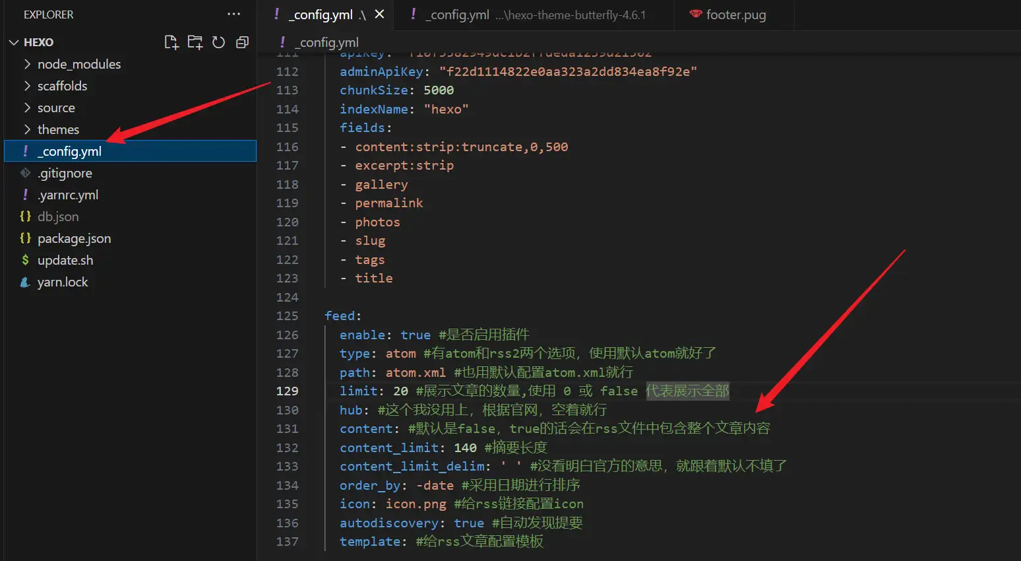Image resolution: width=1021 pixels, height=561 pixels.
Task: Click the _config.yml breadcrumb above editor
Action: pos(328,42)
